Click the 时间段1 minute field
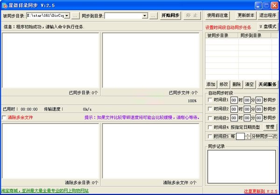 [x=247, y=100]
